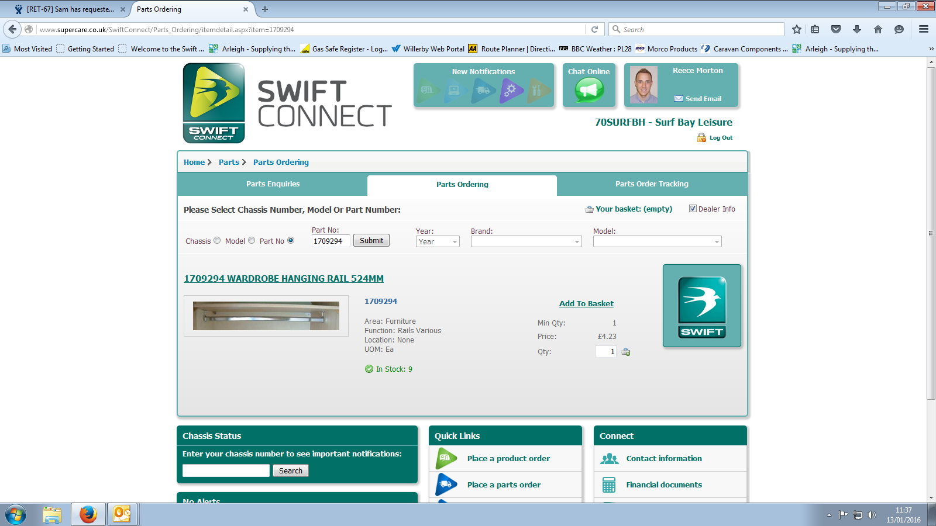The height and width of the screenshot is (526, 936).
Task: Switch to the Parts Order Tracking tab
Action: pyautogui.click(x=652, y=184)
